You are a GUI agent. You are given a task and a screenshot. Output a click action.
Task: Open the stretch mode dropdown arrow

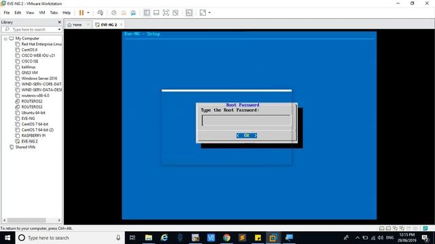[209, 13]
